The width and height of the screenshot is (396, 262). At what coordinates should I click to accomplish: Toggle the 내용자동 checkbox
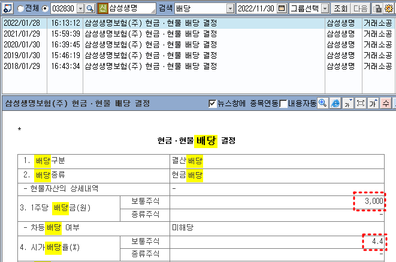(283, 103)
